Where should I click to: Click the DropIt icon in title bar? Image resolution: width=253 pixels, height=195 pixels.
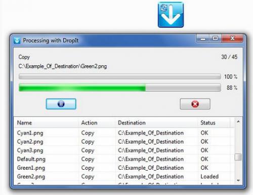(17, 41)
